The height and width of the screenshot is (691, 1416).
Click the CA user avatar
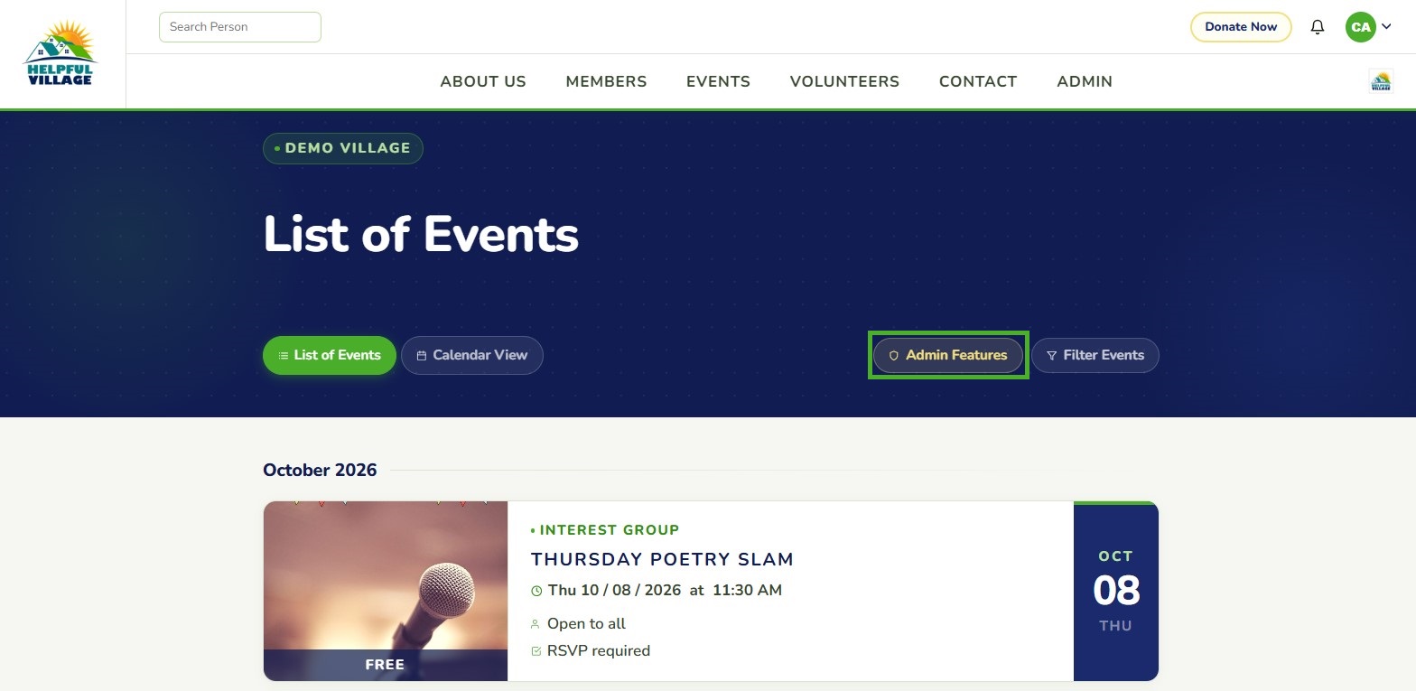(1360, 27)
